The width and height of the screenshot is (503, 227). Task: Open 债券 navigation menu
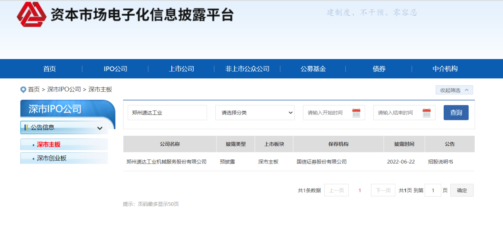[379, 69]
